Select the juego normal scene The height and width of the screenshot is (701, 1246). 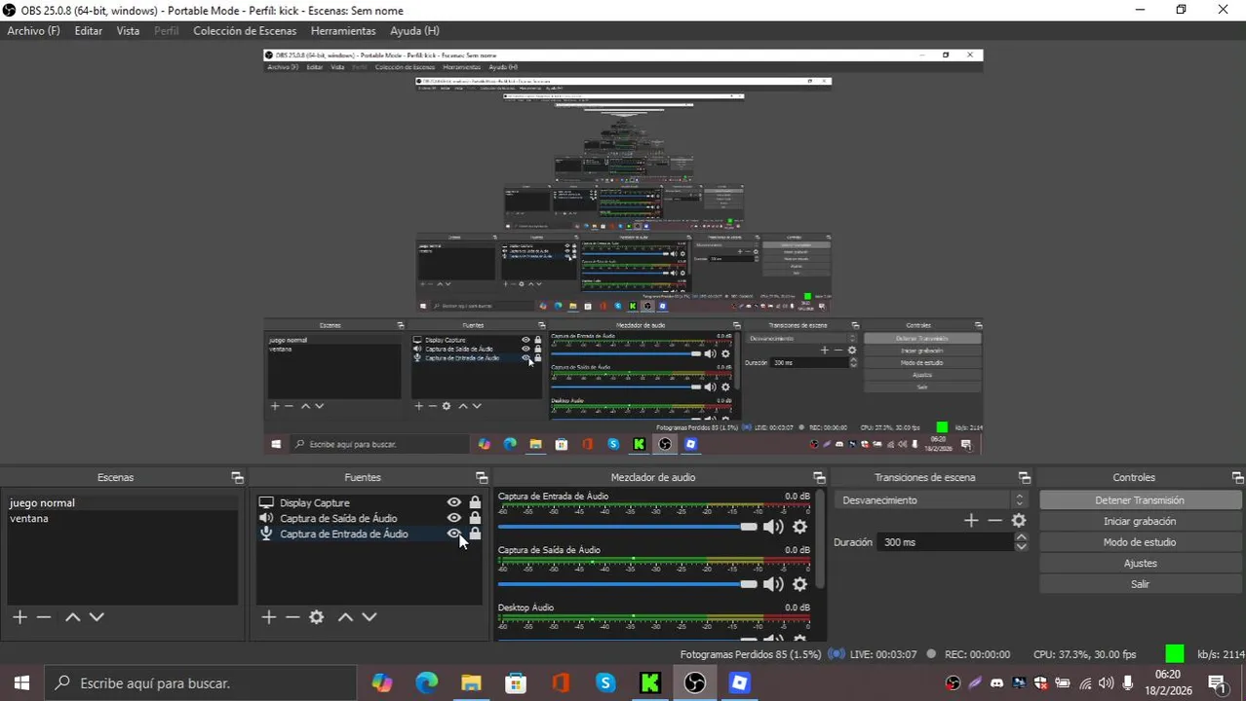tap(122, 503)
